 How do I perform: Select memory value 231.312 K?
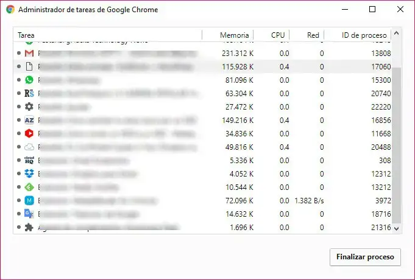coord(238,54)
